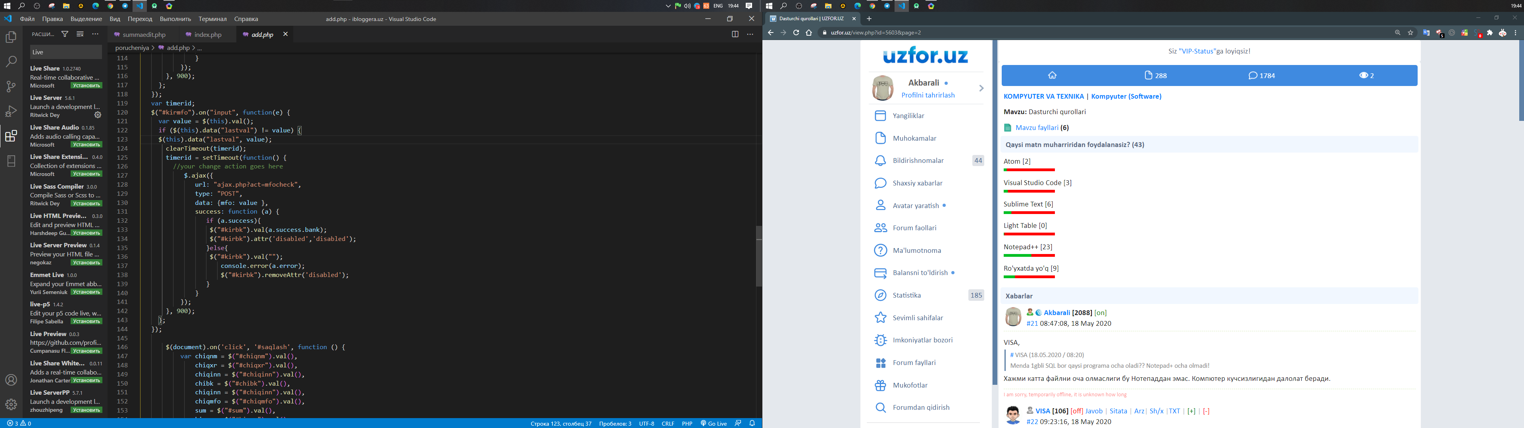Open the Mavzu fayllari link
This screenshot has width=1524, height=428.
(1037, 128)
